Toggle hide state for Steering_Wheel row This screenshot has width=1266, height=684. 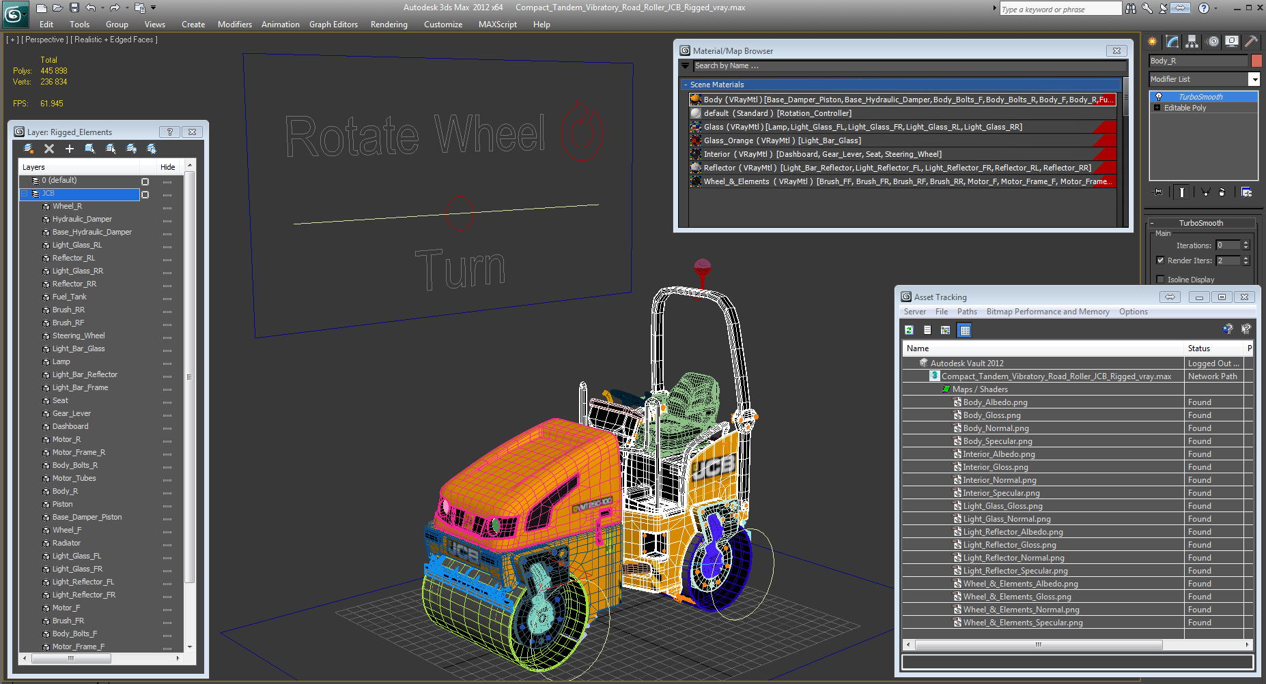point(167,336)
